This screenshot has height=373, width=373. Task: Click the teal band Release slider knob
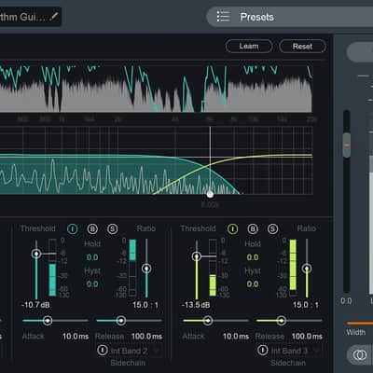tap(121, 321)
